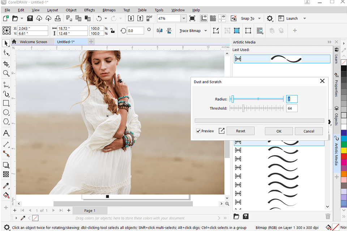Pick the Ellipse tool
The width and height of the screenshot is (347, 231).
[6, 113]
